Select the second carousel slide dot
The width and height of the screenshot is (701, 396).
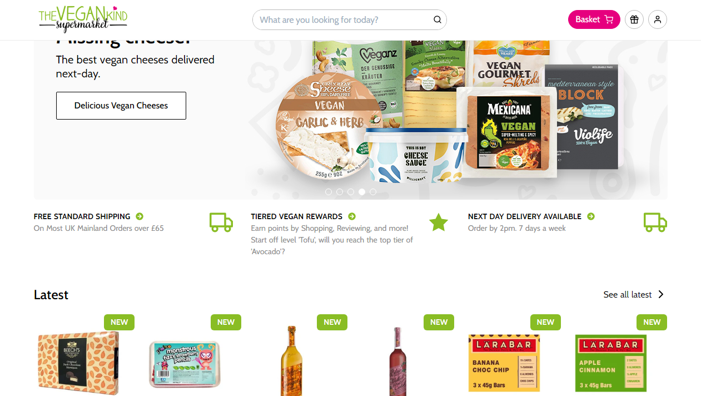[x=340, y=192]
